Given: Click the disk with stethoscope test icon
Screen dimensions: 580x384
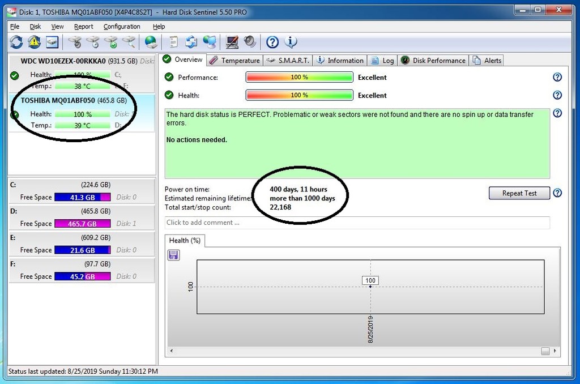Looking at the screenshot, I should 75,42.
